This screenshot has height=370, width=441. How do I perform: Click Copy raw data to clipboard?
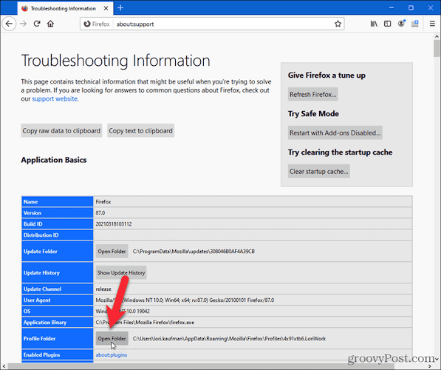(61, 131)
